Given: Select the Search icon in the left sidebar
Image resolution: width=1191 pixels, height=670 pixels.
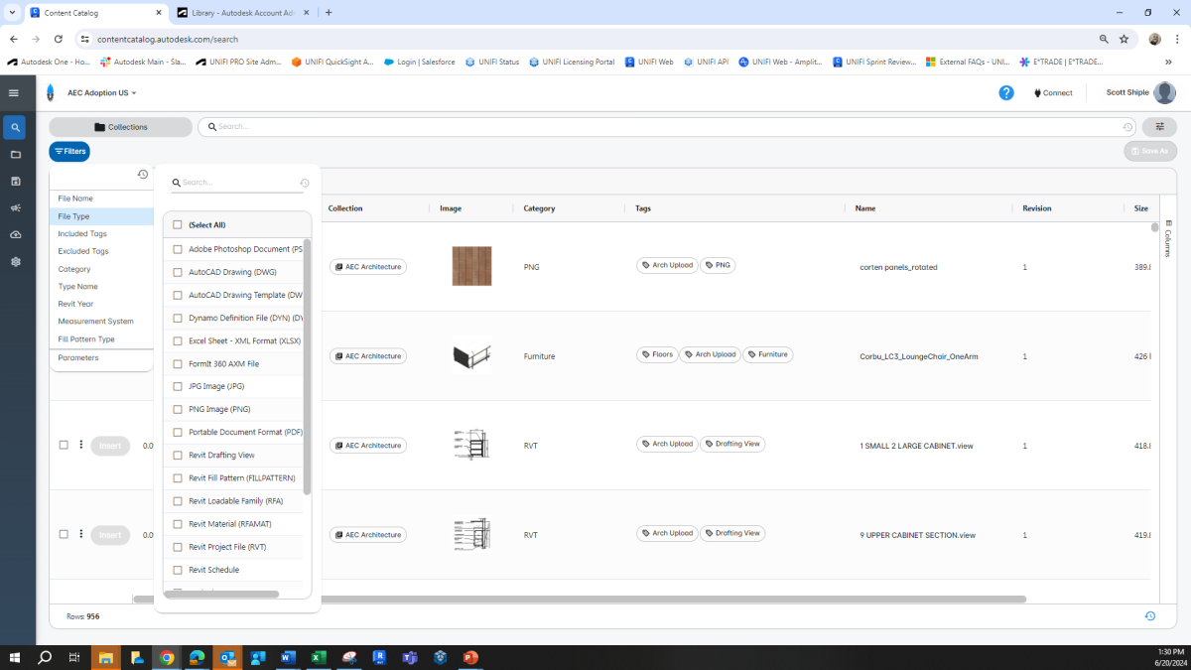Looking at the screenshot, I should pos(14,127).
